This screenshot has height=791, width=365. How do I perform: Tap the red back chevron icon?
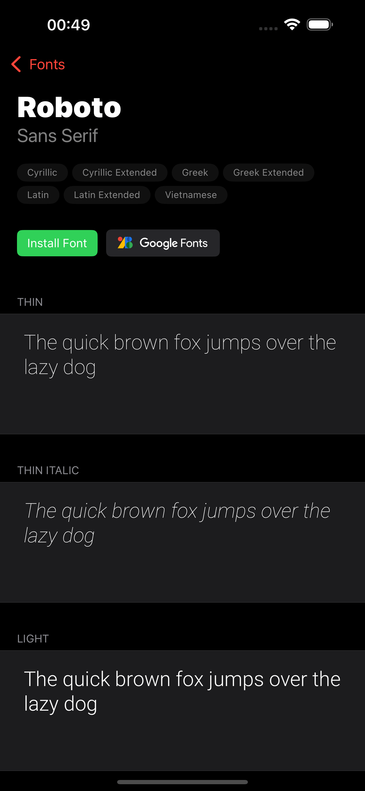(x=16, y=64)
